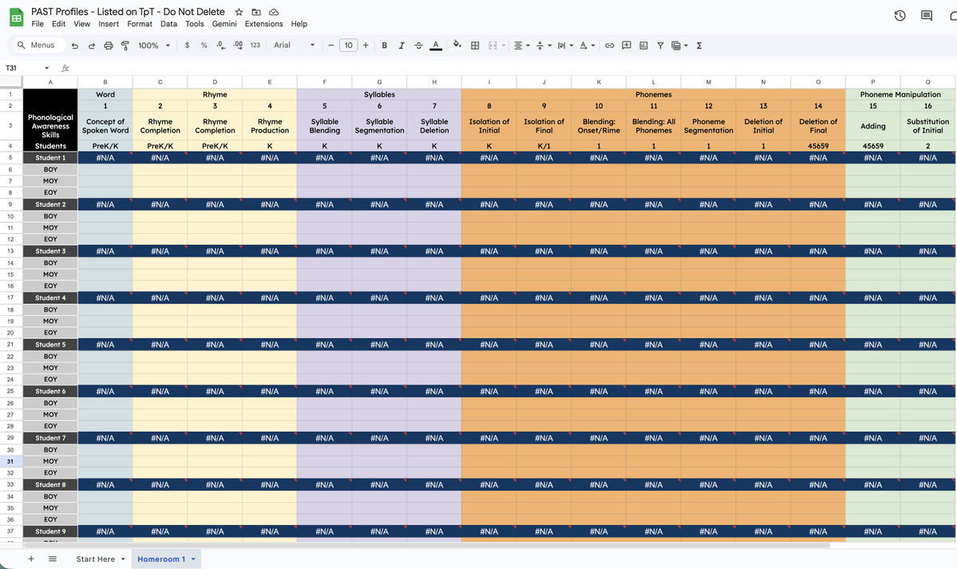Toggle bold formatting
957x569 pixels.
point(385,45)
